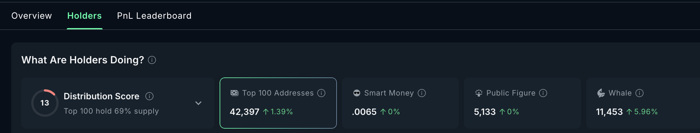Click Smart Money info icon
The height and width of the screenshot is (133, 700).
422,93
